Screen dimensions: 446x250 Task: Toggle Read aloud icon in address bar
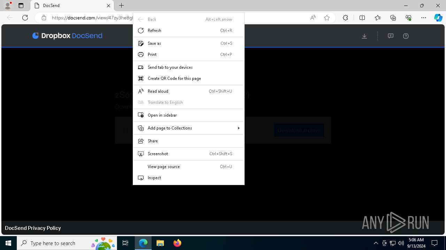(313, 18)
